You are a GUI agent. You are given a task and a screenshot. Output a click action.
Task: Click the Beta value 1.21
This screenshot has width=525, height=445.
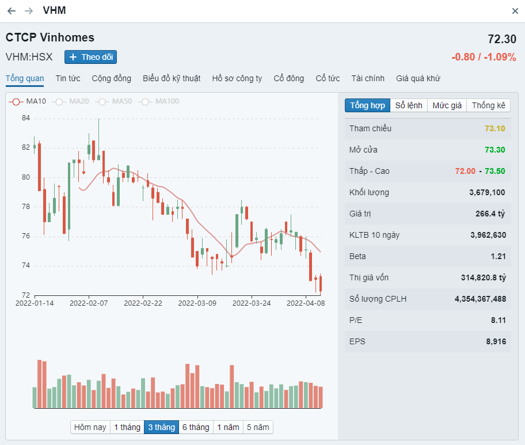click(498, 257)
